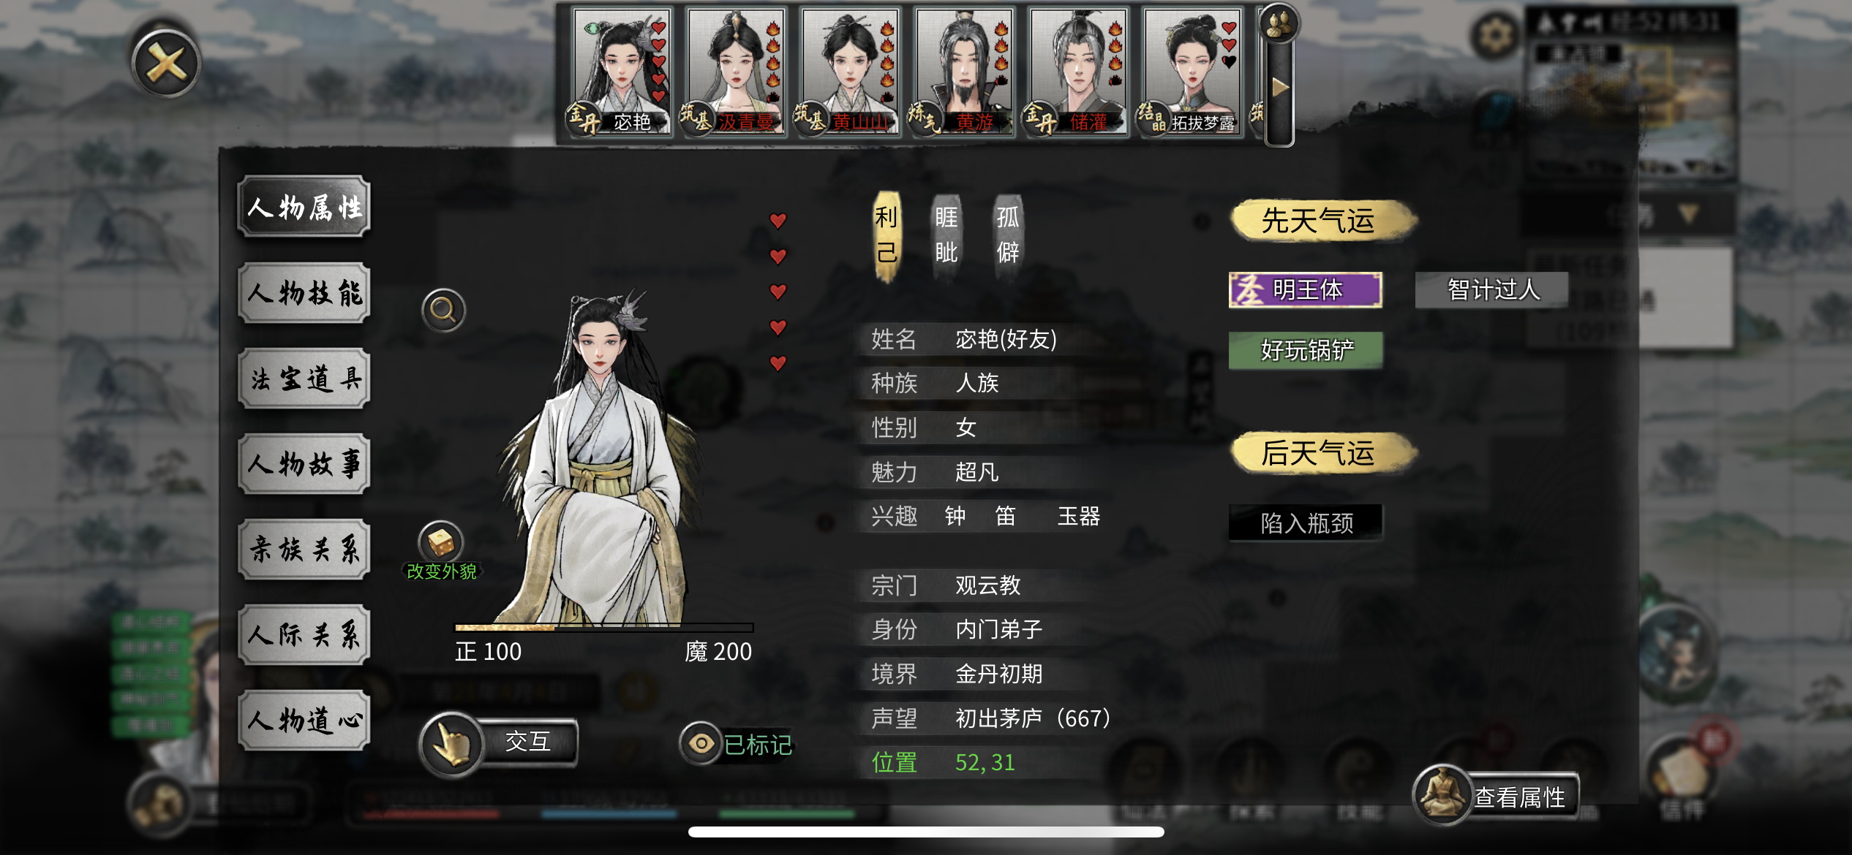Expand roster with the right arrow
The height and width of the screenshot is (855, 1852).
(x=1280, y=88)
